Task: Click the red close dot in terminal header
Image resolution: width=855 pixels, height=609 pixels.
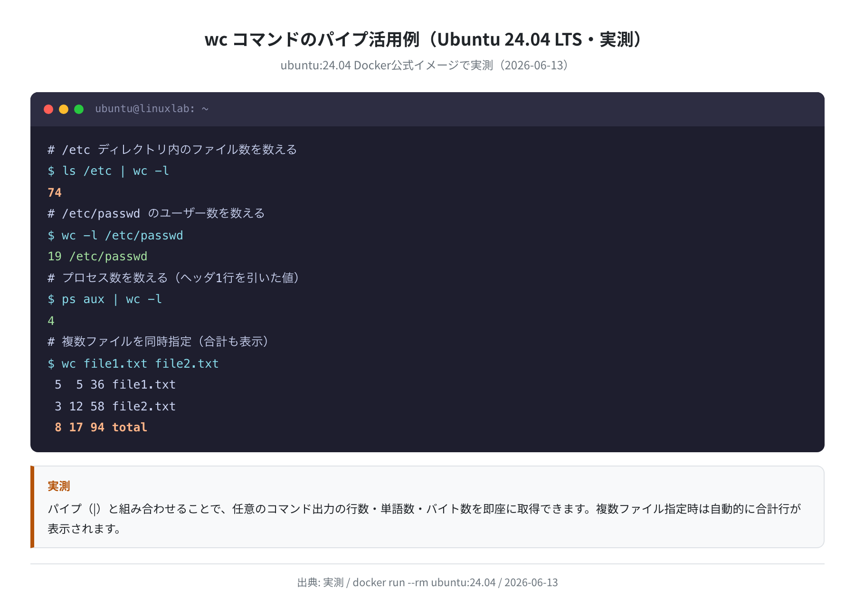Action: 48,109
